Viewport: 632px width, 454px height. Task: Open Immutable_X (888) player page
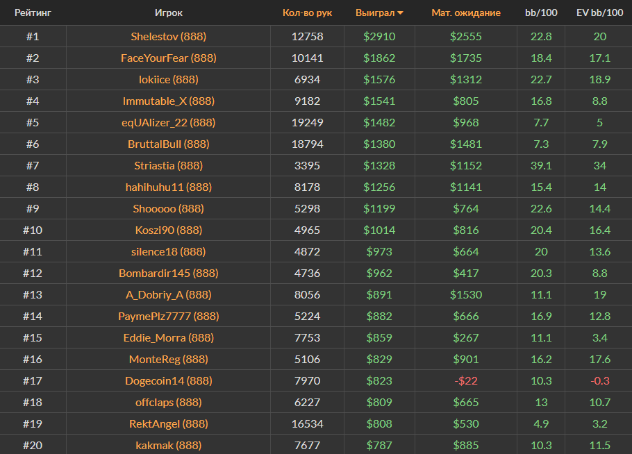169,101
